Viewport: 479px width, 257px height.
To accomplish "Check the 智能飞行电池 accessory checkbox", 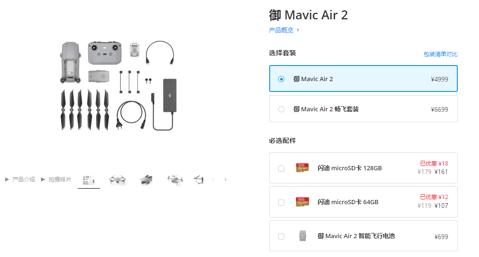I will coord(281,236).
